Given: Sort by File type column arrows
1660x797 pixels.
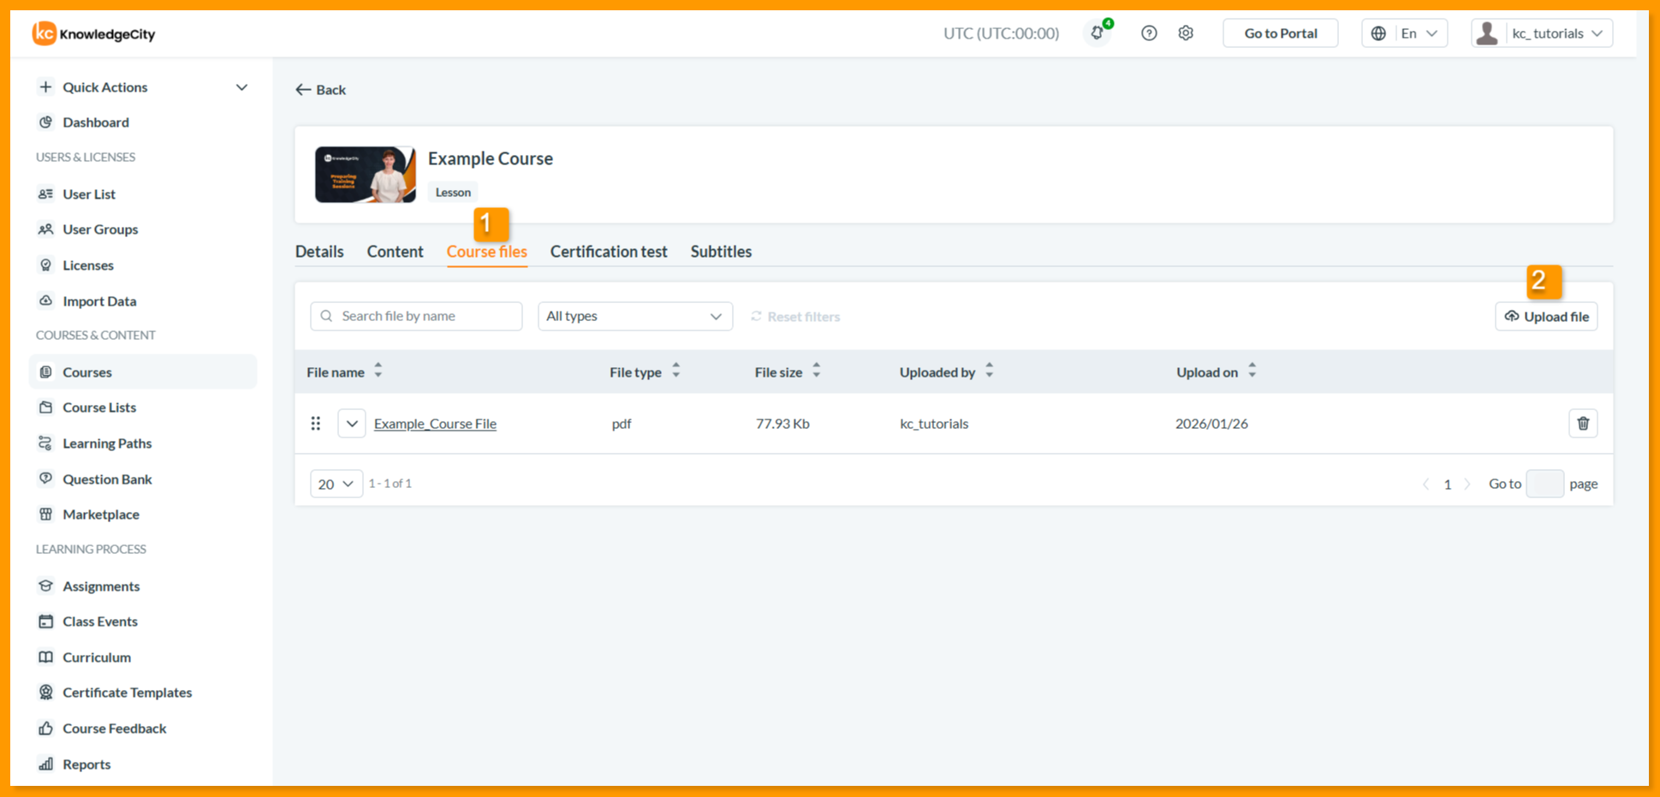Looking at the screenshot, I should click(676, 371).
